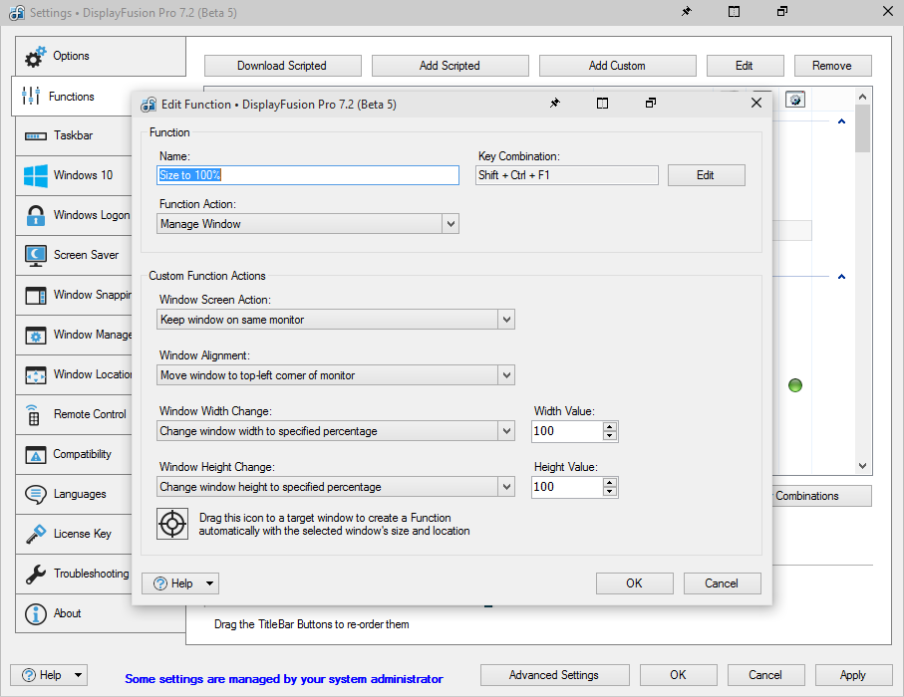Click the Download Scripted button
The height and width of the screenshot is (697, 904).
282,66
